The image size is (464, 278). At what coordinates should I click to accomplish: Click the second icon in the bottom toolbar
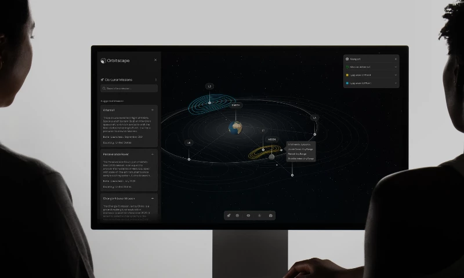[x=237, y=215]
